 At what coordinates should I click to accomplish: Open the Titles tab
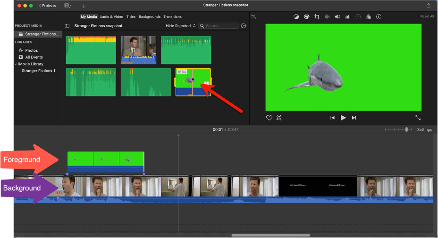pyautogui.click(x=131, y=17)
